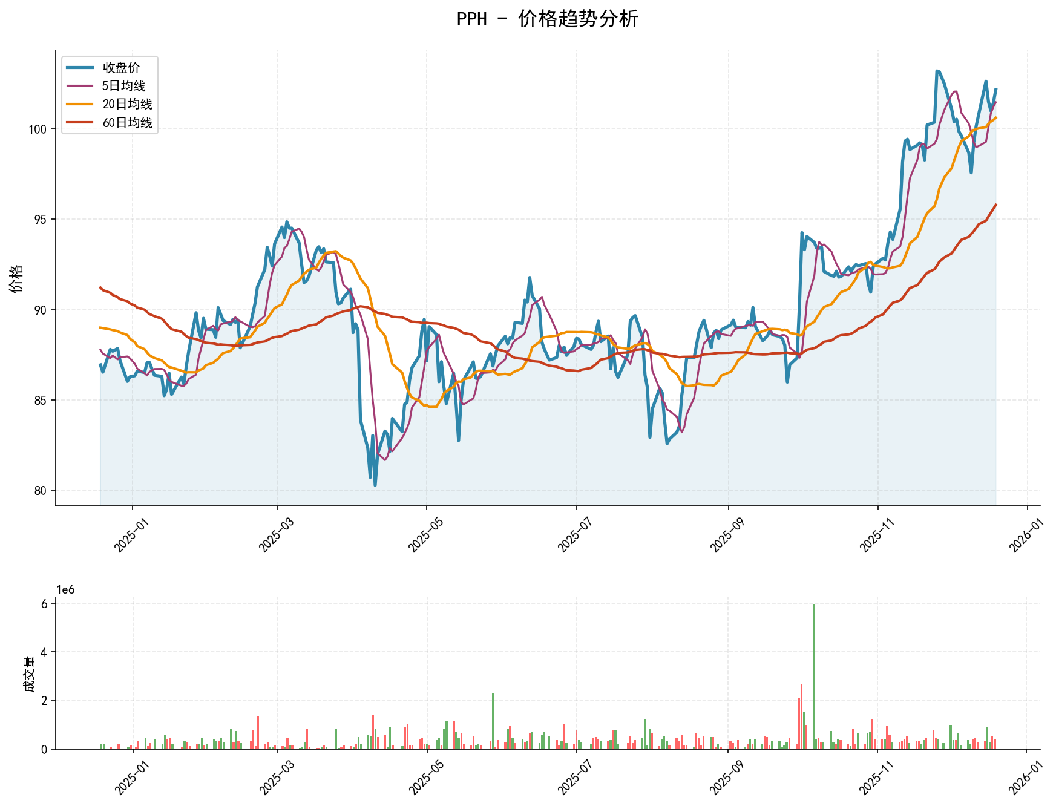
Task: Click the chart title PPH - 价格趋势分析
Action: tap(547, 19)
